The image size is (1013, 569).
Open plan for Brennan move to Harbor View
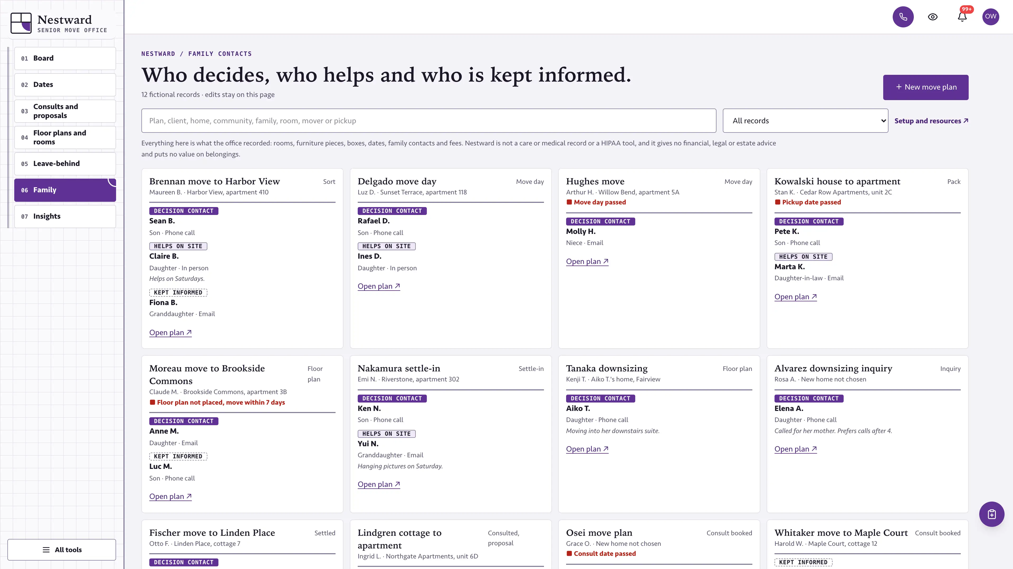(170, 333)
